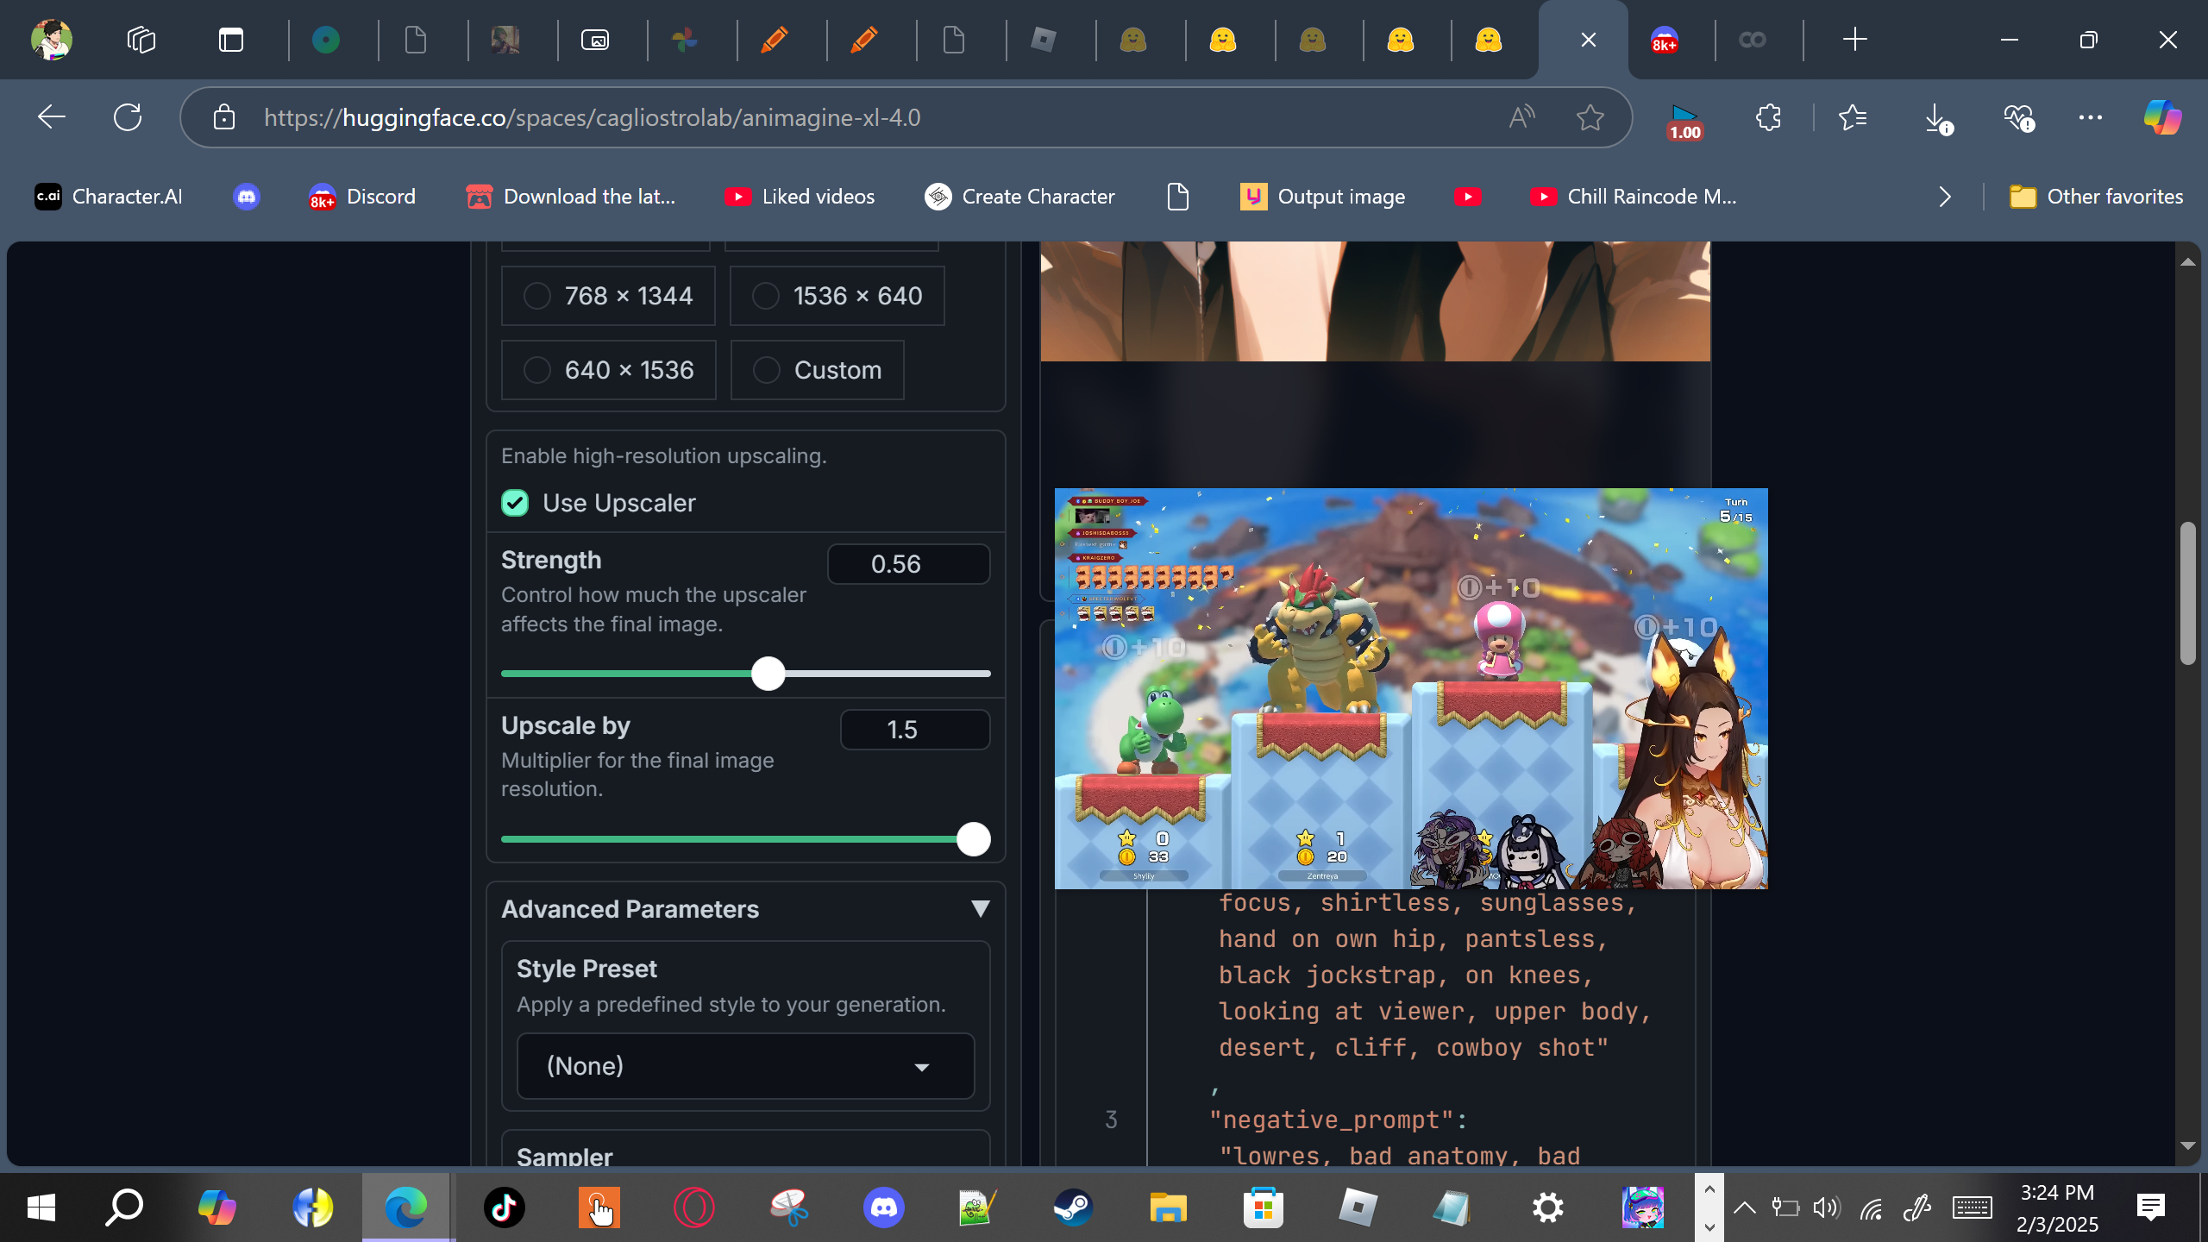Toggle the Use Upscaler checkbox
The width and height of the screenshot is (2208, 1242).
pyautogui.click(x=515, y=503)
